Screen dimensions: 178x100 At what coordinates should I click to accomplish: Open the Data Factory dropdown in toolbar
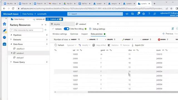[20, 19]
